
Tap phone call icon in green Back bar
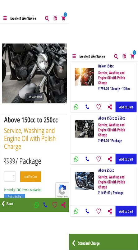click(45, 205)
